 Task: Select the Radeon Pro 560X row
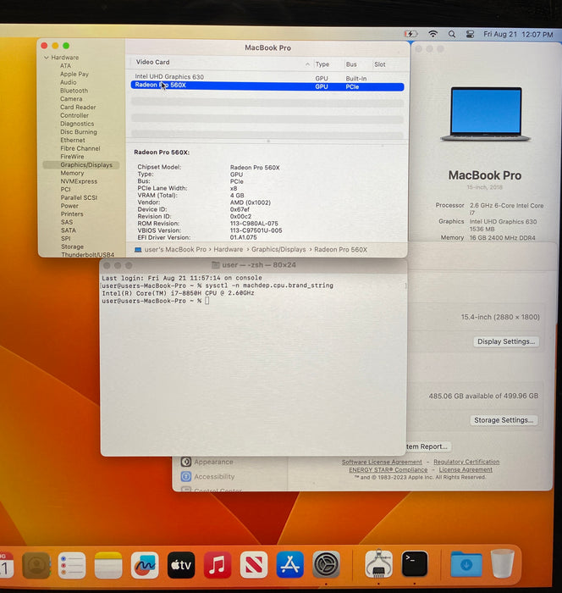pyautogui.click(x=267, y=86)
